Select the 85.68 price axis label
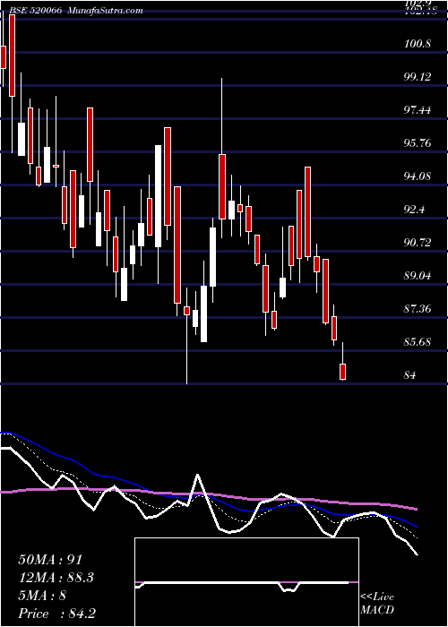The width and height of the screenshot is (448, 627). pyautogui.click(x=418, y=342)
